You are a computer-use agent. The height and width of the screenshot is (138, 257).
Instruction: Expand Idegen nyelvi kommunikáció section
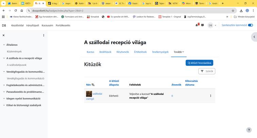(4, 99)
